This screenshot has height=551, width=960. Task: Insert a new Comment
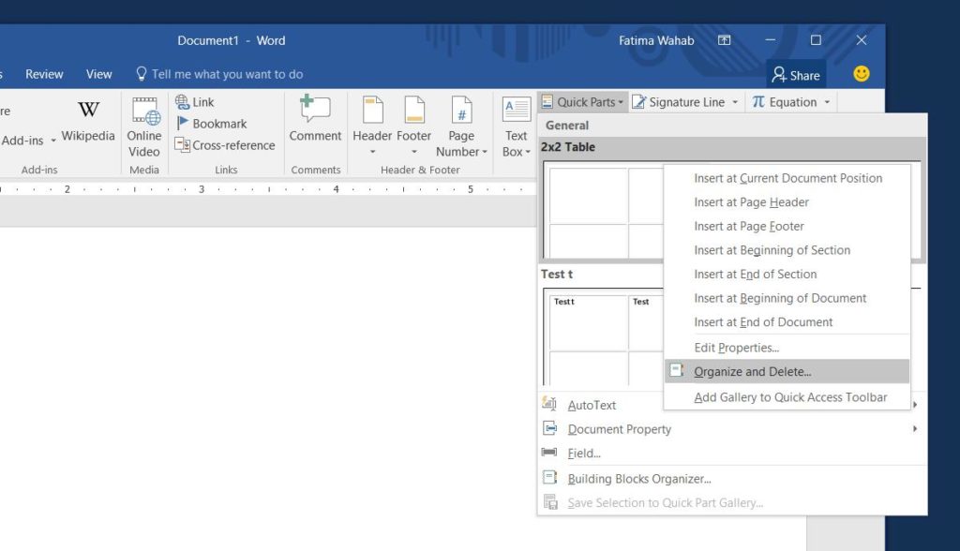tap(315, 124)
